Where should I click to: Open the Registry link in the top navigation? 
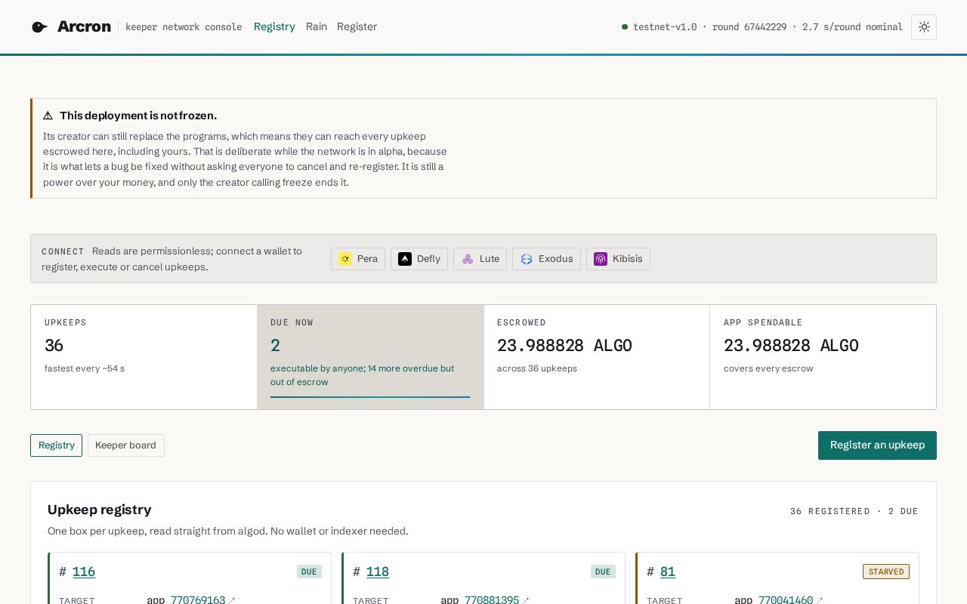pos(274,26)
